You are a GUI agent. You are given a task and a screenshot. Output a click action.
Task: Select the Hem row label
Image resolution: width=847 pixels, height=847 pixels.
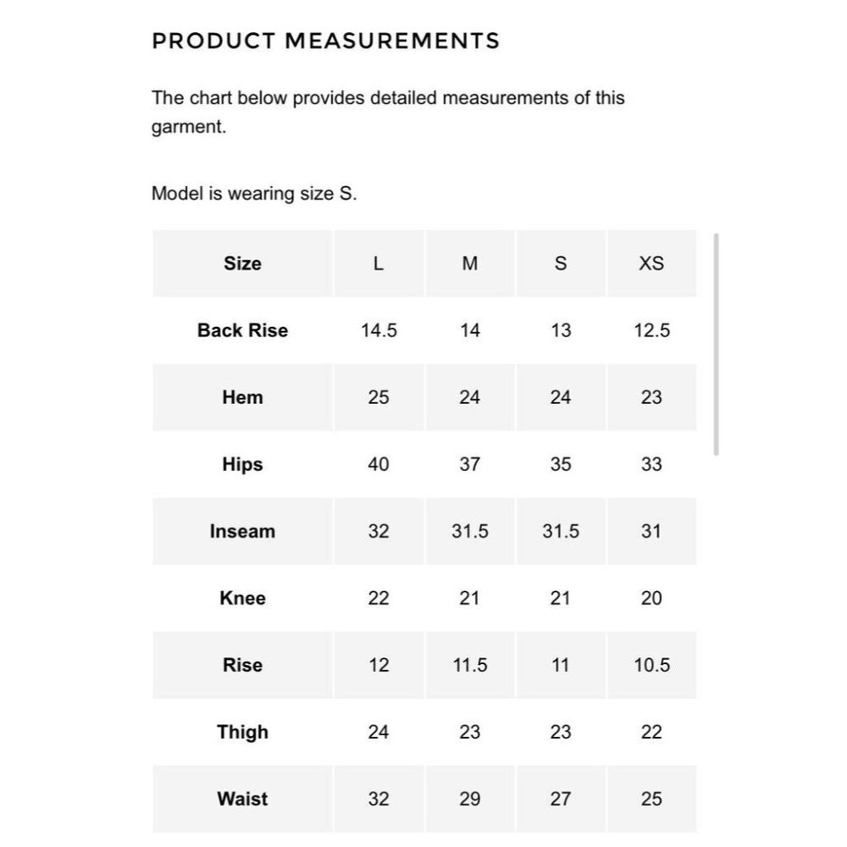[x=242, y=397]
